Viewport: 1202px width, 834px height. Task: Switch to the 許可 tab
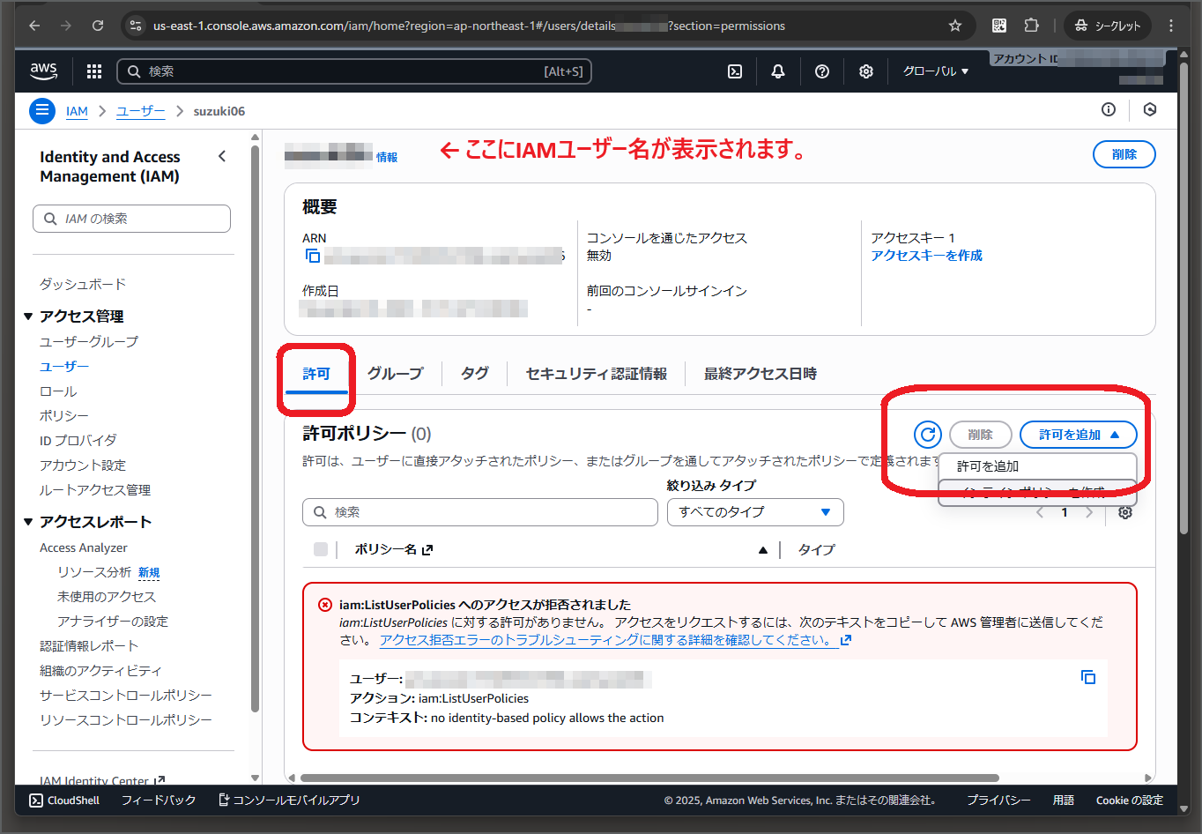pyautogui.click(x=316, y=374)
